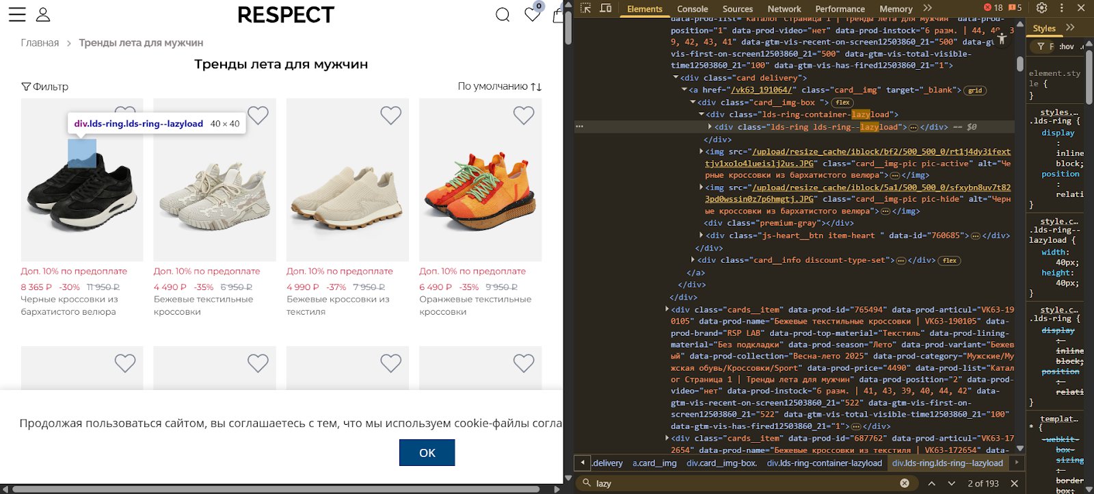Activate DevTools inspect element picker
Viewport: 1094px width, 494px height.
[586, 8]
